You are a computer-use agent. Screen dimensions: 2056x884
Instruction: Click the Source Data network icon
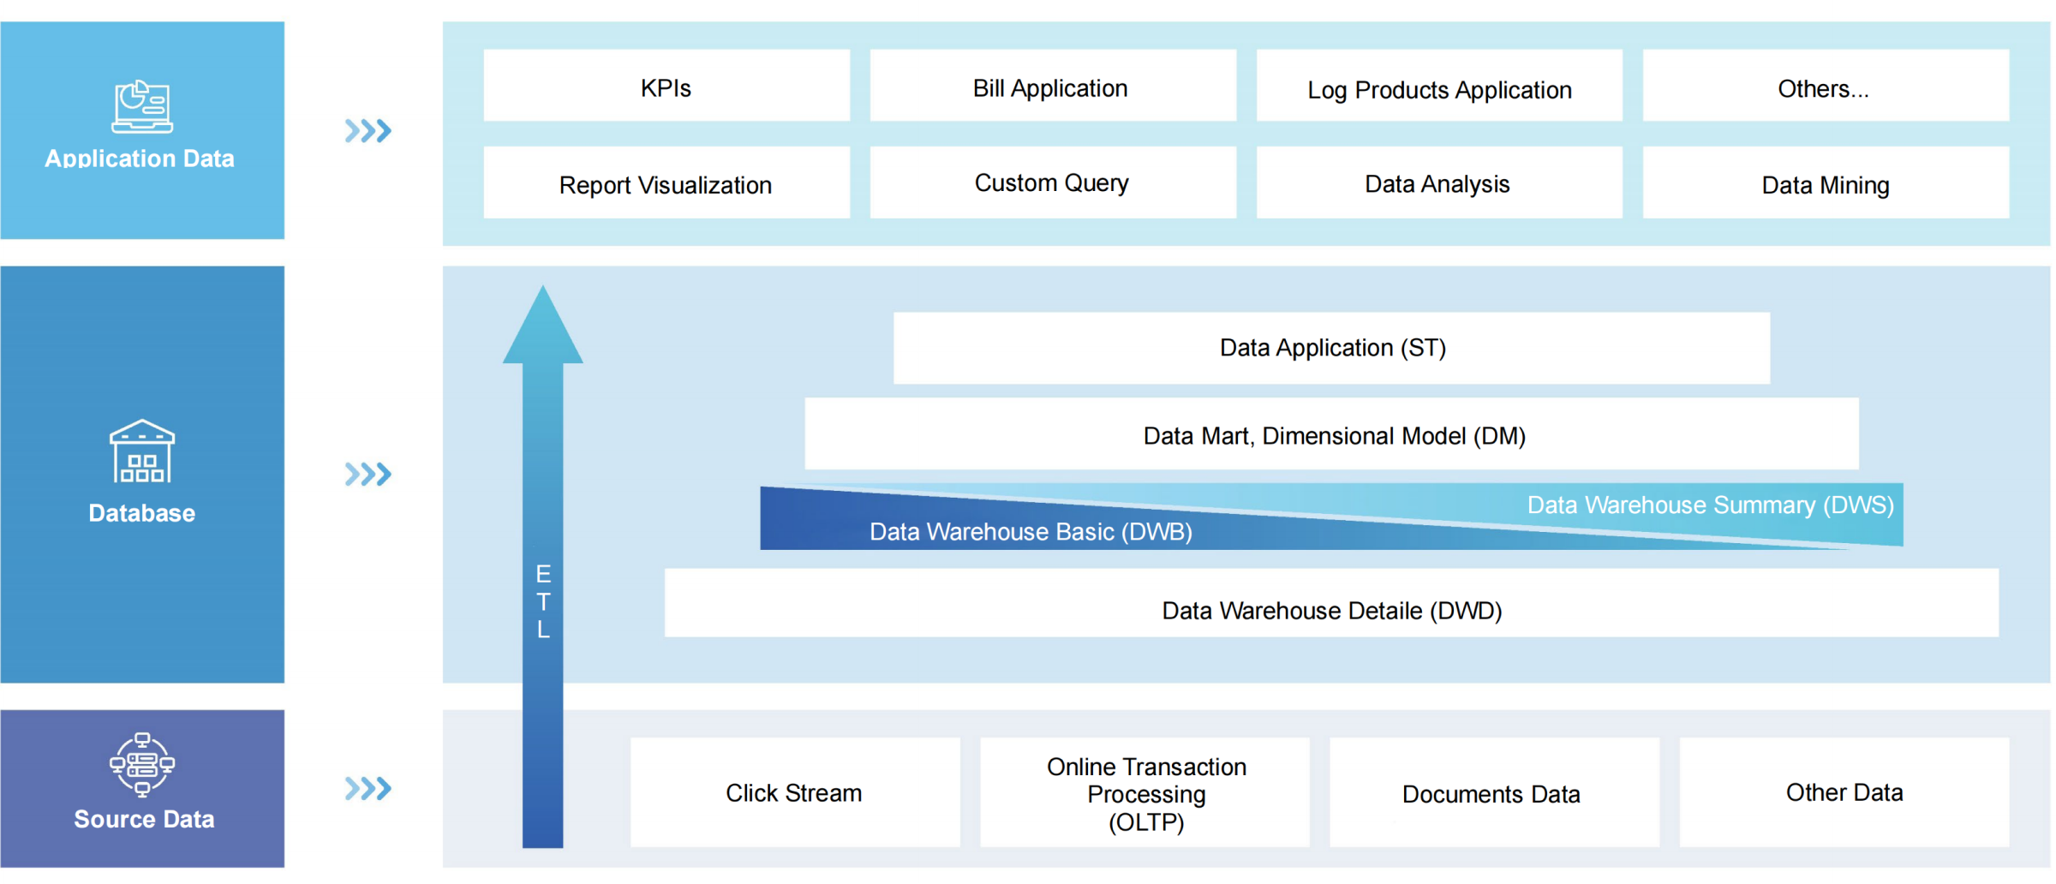click(x=142, y=764)
